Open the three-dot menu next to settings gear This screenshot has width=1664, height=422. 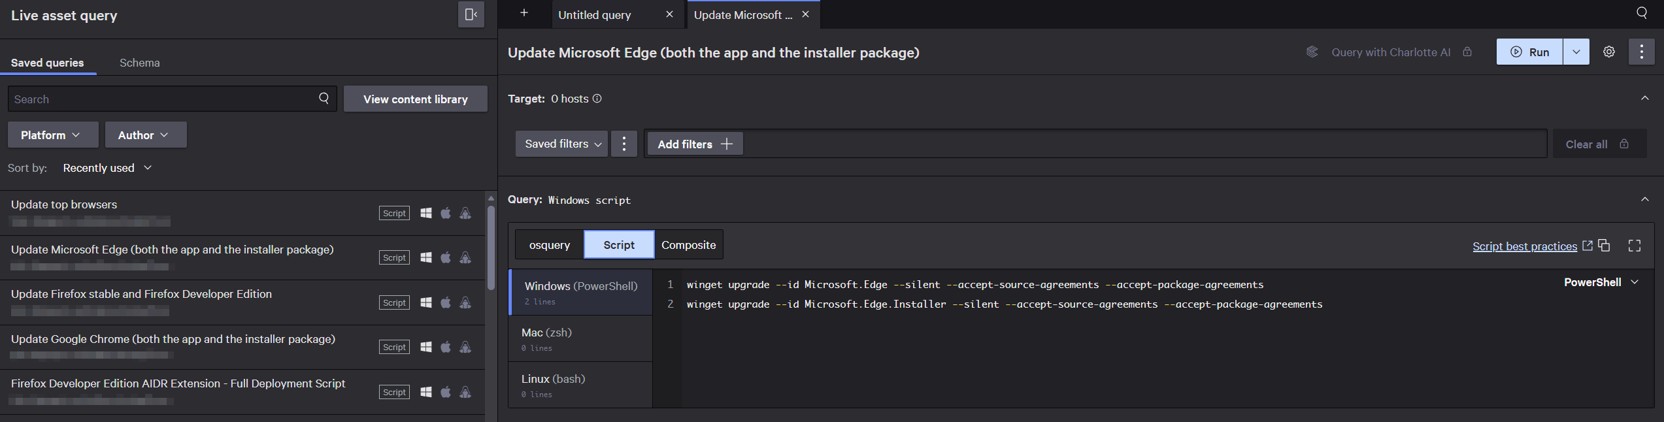1641,52
